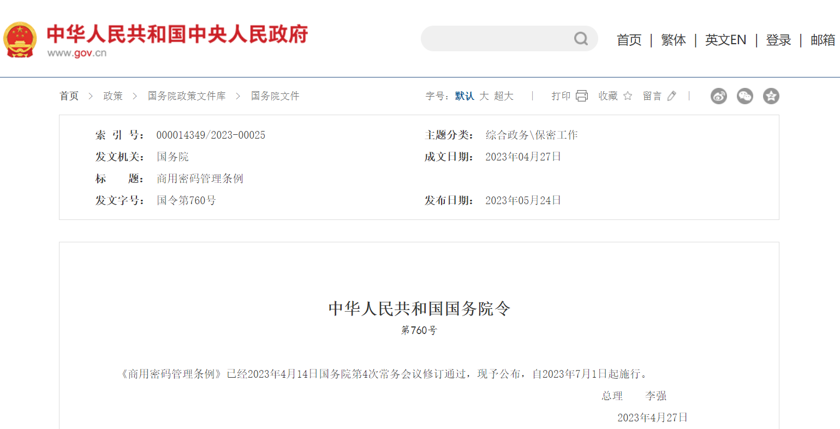
Task: Click 留言 text link
Action: [x=652, y=96]
